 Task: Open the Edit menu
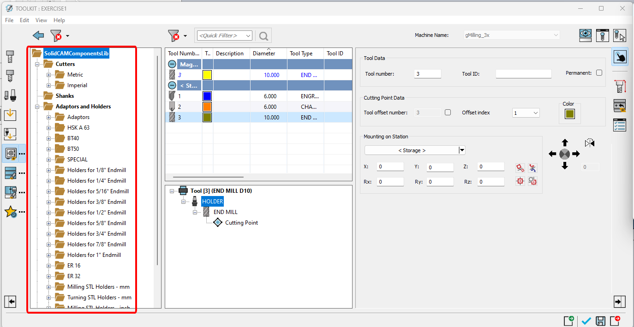[24, 20]
